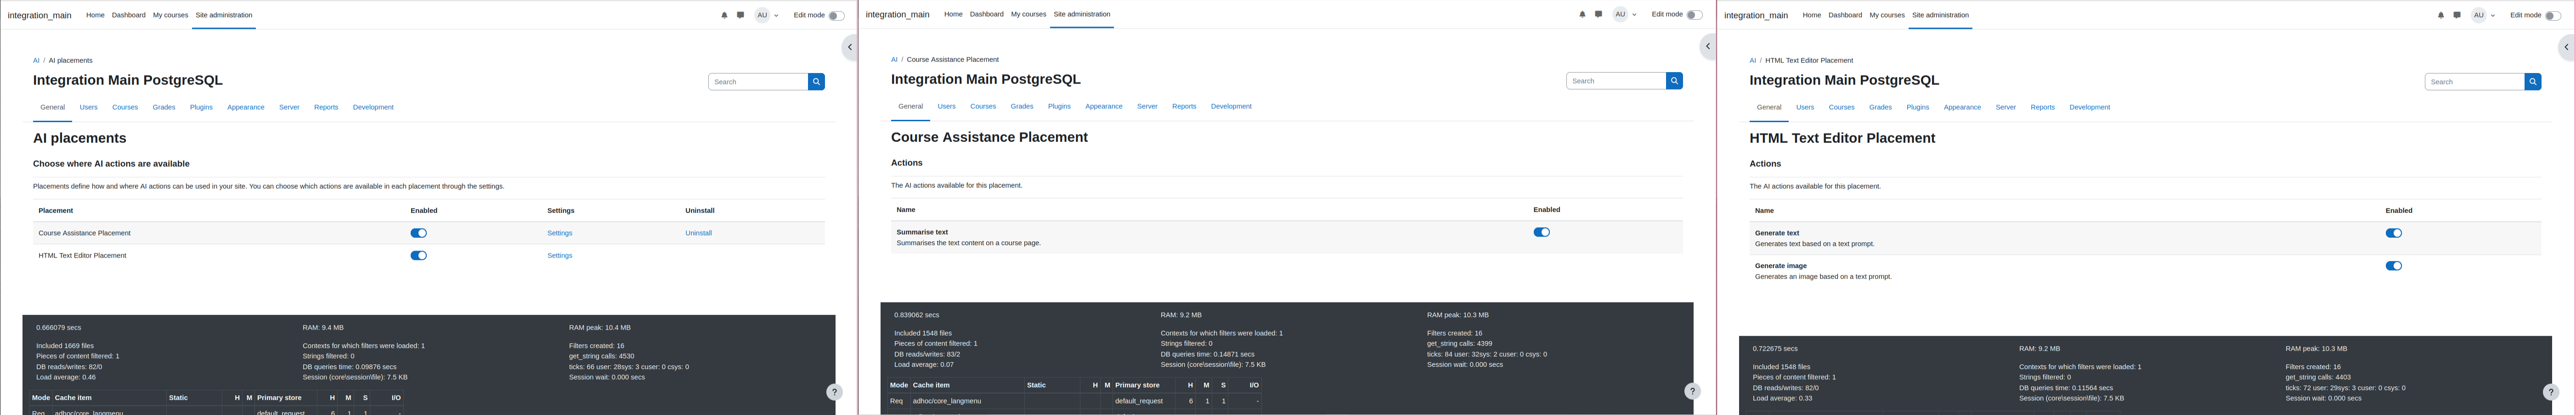Toggle Edit mode on Course Assistance Placement page
Screen dimensions: 2576x415
1694,15
